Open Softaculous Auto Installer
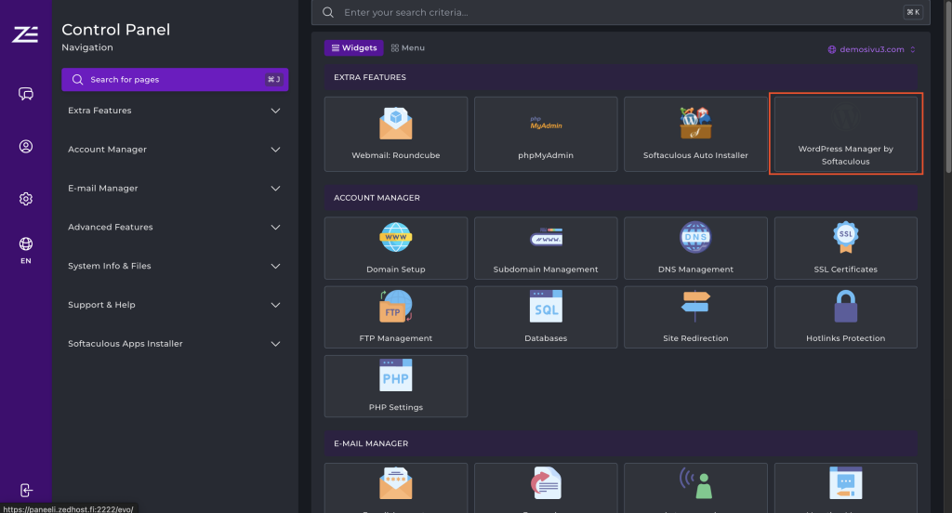952x513 pixels. (x=695, y=134)
